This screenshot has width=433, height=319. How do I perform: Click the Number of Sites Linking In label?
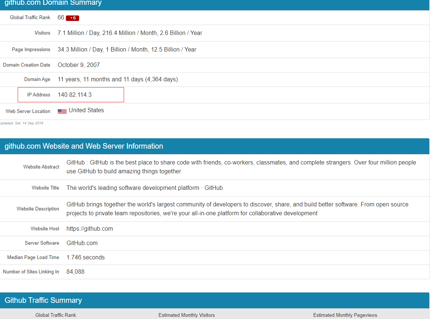(x=31, y=272)
